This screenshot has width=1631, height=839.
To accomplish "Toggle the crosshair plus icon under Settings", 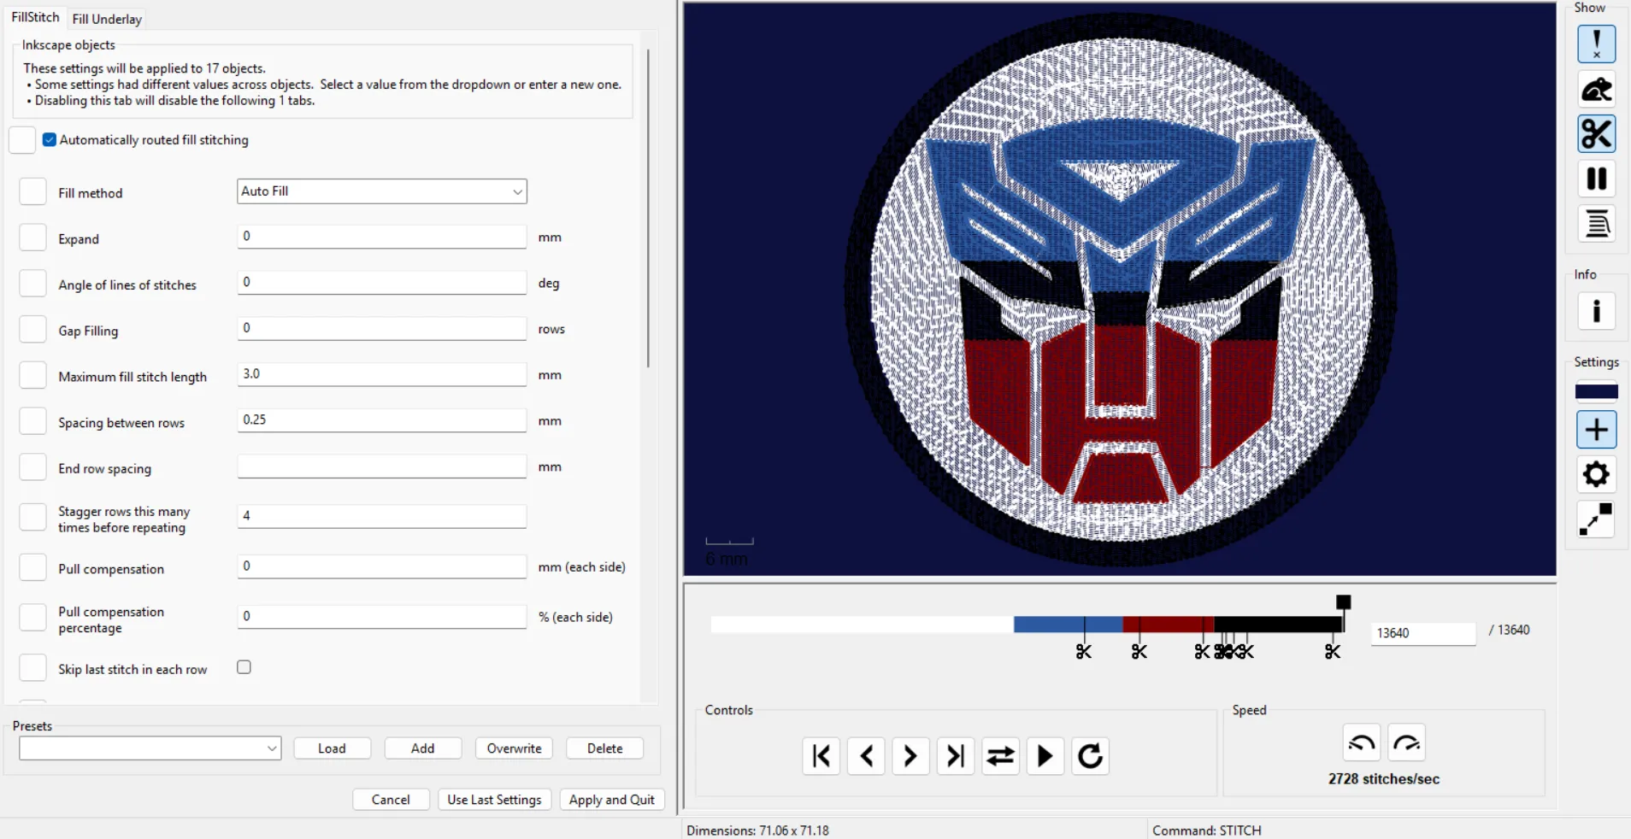I will click(x=1596, y=430).
